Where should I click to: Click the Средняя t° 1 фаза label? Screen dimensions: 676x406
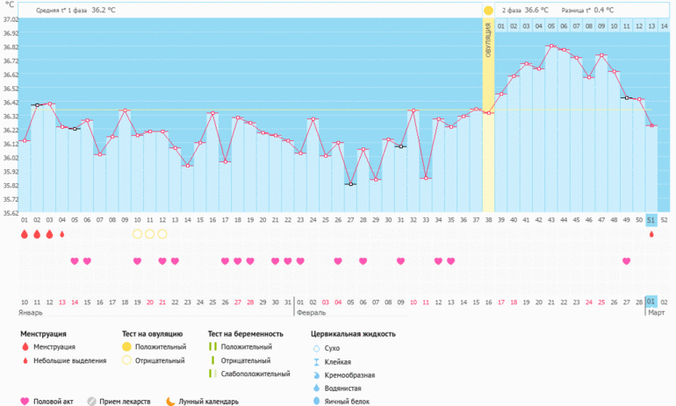click(61, 11)
